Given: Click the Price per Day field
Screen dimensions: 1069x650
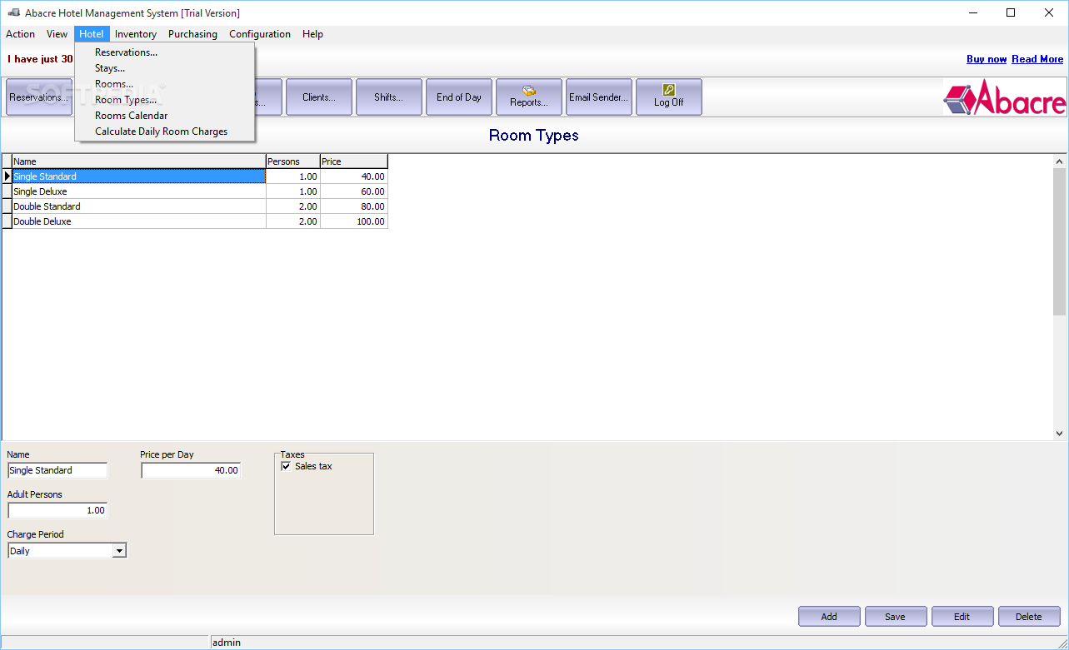Looking at the screenshot, I should click(191, 470).
